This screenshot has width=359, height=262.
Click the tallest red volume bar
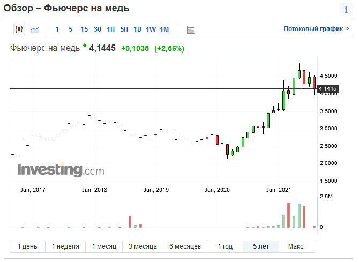click(x=288, y=215)
